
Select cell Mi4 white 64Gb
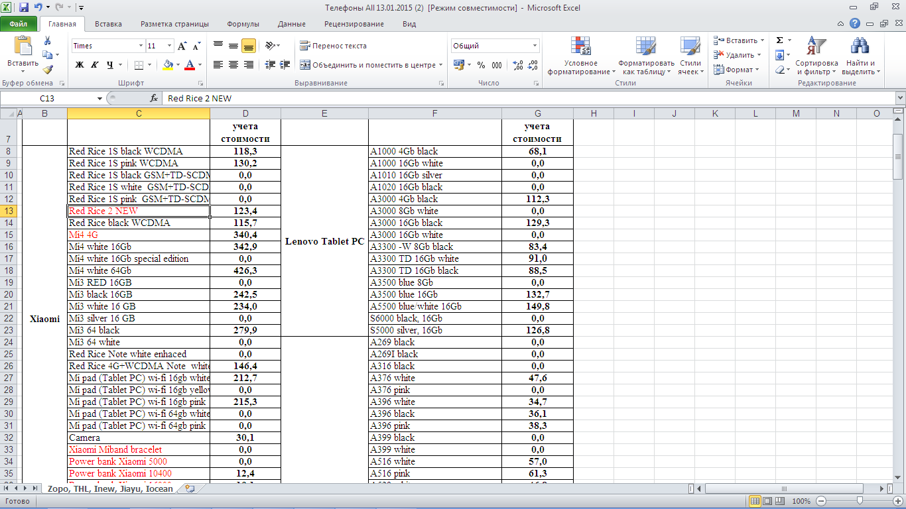[x=139, y=270]
